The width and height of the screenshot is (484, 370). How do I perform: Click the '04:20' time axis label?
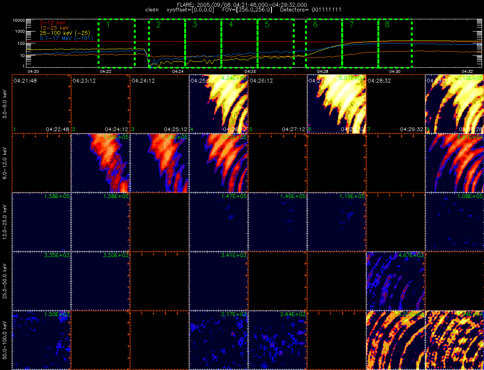[x=33, y=71]
